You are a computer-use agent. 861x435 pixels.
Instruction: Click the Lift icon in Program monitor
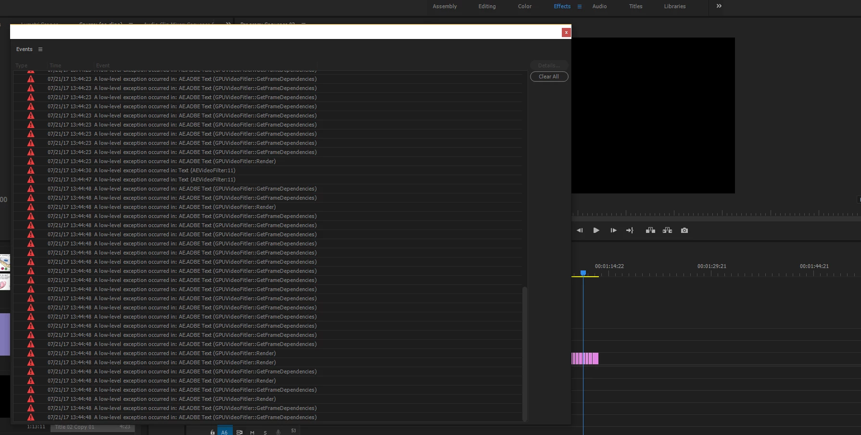click(650, 230)
